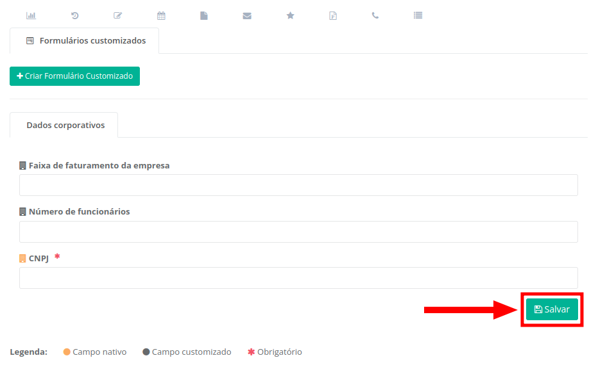
Task: Switch to Formulários customizados tab
Action: [85, 40]
